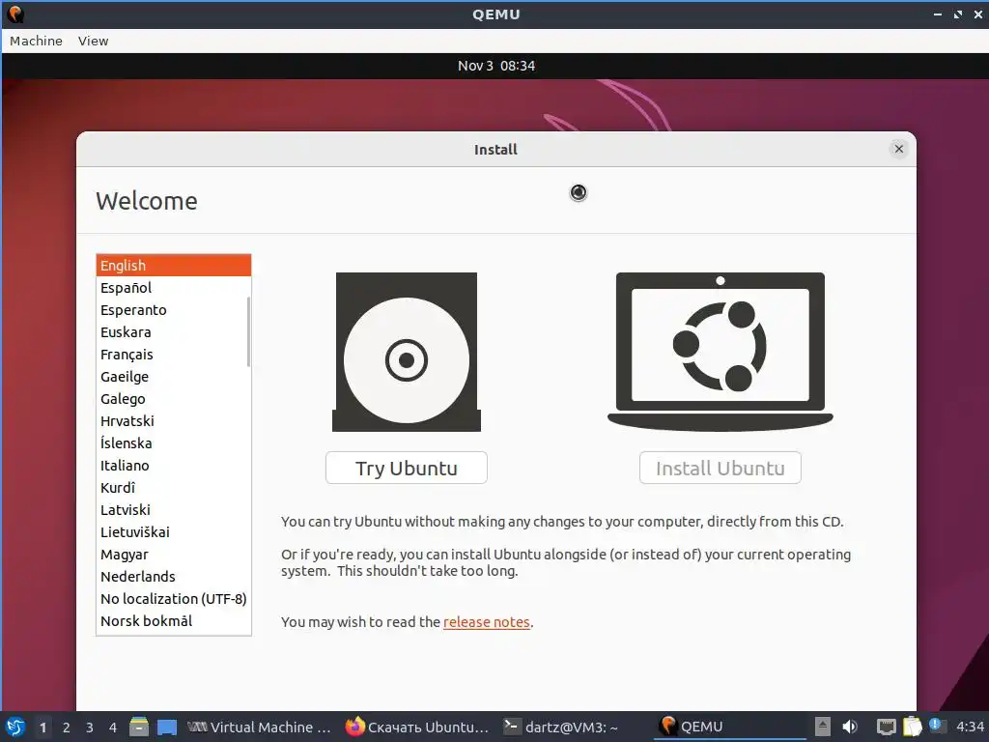Image resolution: width=989 pixels, height=742 pixels.
Task: Switch to Virtual Machine Manager taskbar item
Action: (259, 728)
